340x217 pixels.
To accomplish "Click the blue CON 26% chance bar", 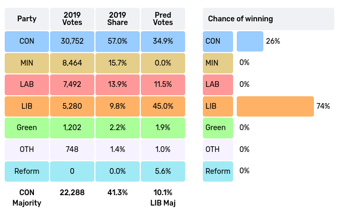I will pyautogui.click(x=250, y=41).
